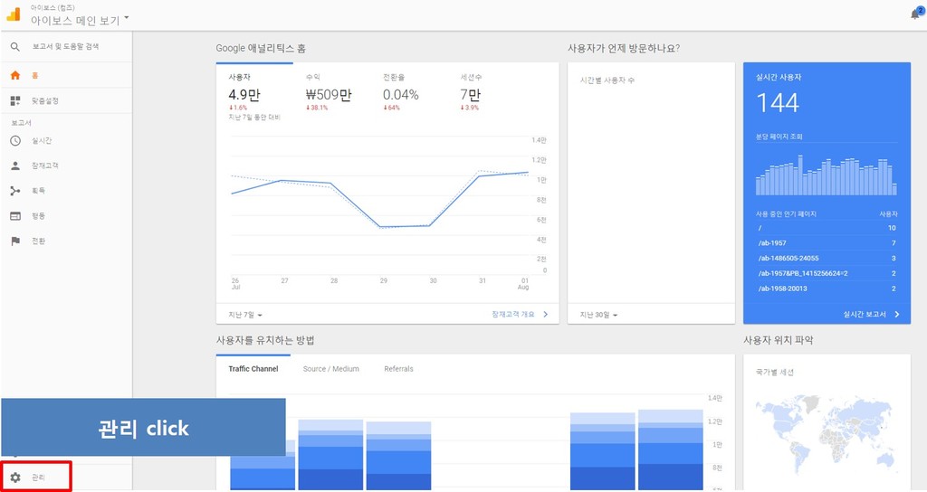Click the /ab-1957&PB_1415256624=2 page row
The image size is (927, 492).
tap(827, 273)
